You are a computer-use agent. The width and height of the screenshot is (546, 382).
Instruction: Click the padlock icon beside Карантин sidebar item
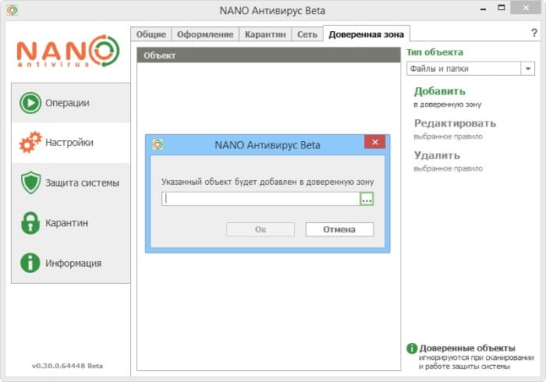click(30, 223)
